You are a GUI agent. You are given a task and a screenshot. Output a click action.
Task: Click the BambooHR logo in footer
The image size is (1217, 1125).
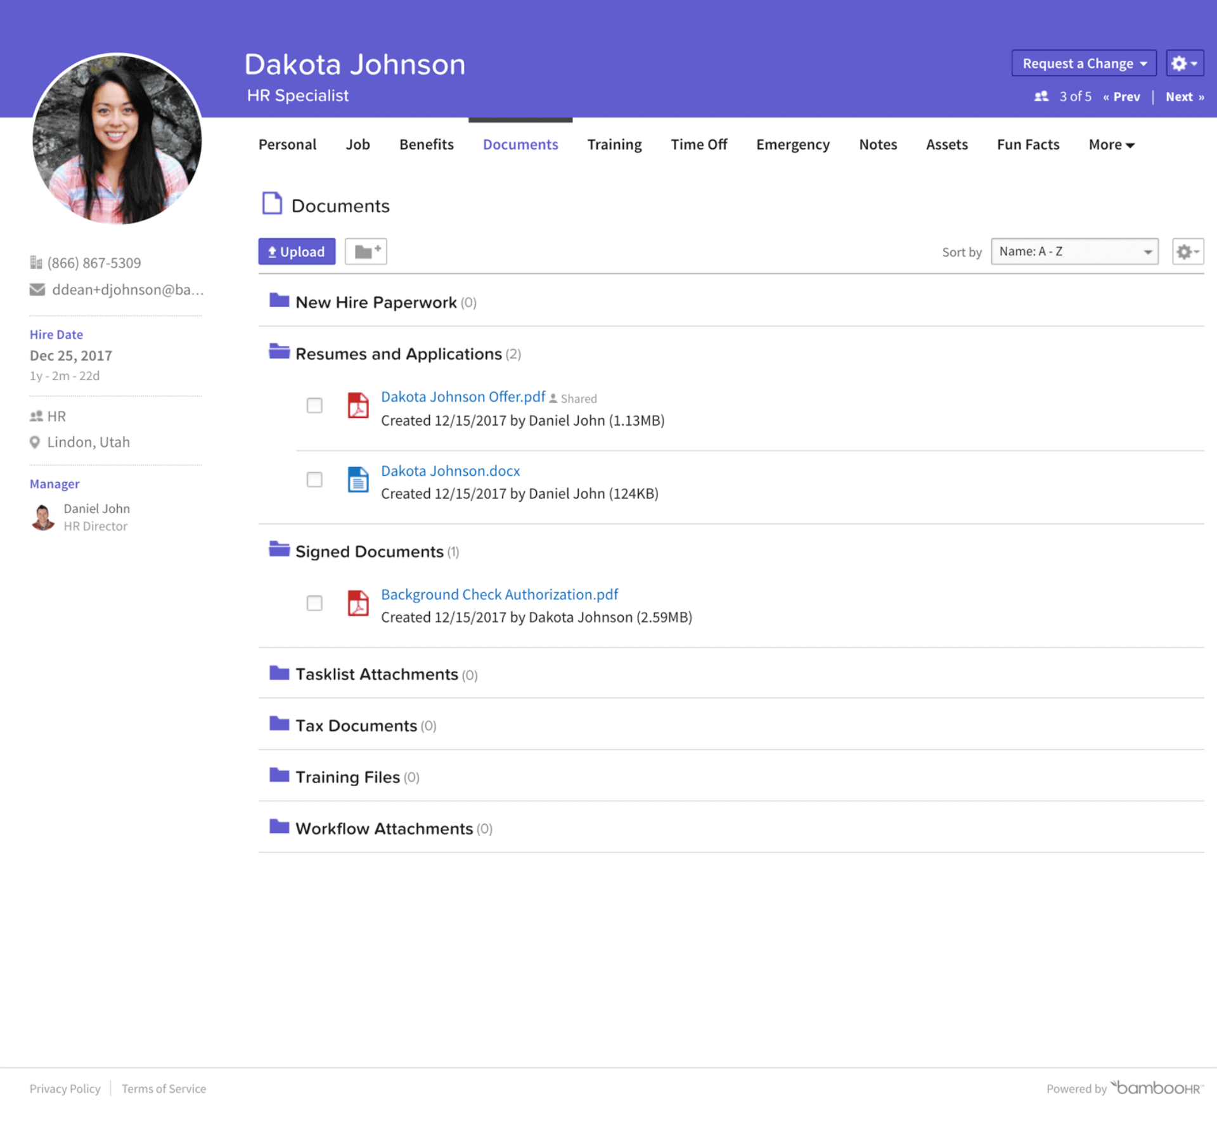pos(1157,1088)
